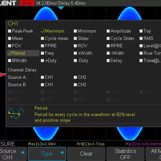Click the Max[1]=2.06V measurement readout
The image size is (161, 161).
(42, 144)
